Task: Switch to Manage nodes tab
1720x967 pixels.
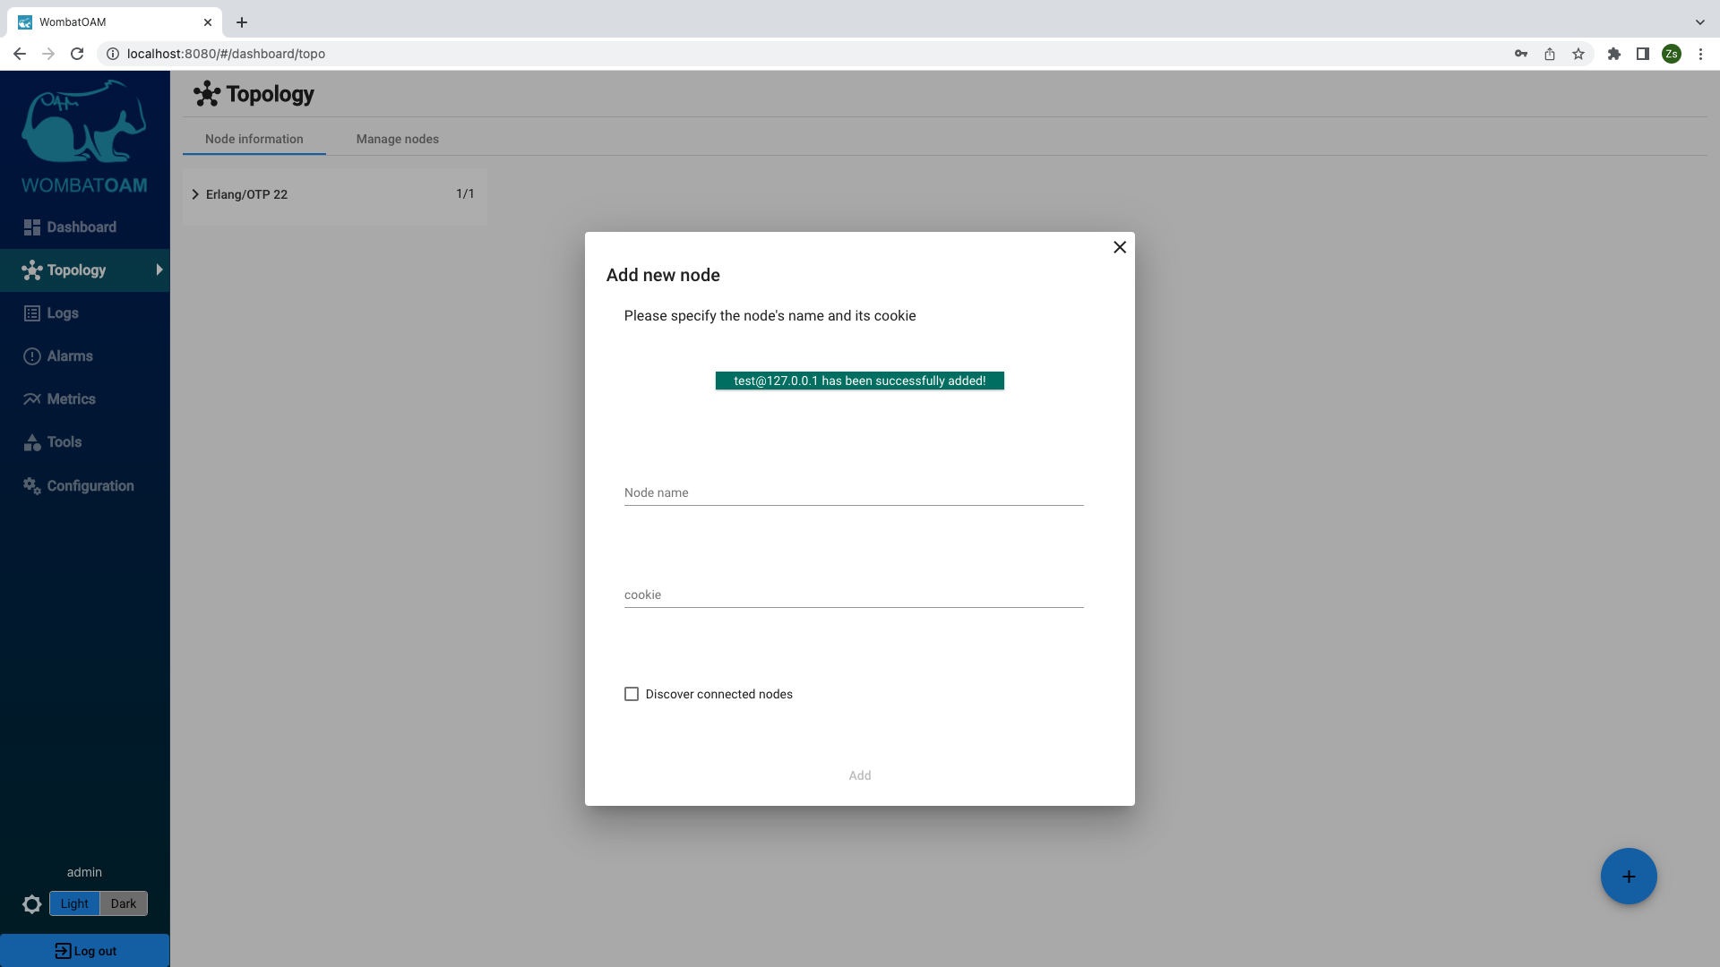Action: tap(398, 139)
